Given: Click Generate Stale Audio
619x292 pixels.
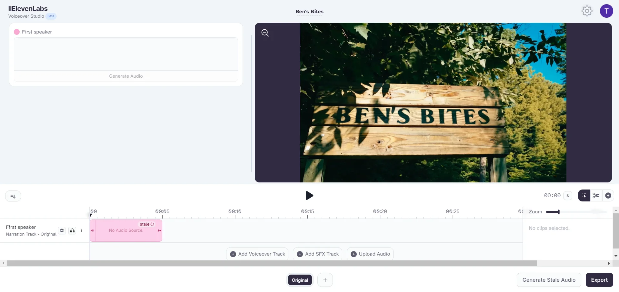Looking at the screenshot, I should (549, 280).
